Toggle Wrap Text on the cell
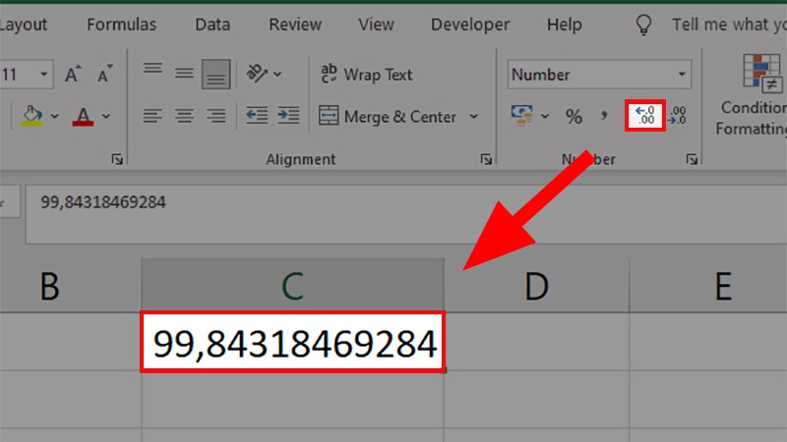Image resolution: width=787 pixels, height=442 pixels. pos(366,75)
